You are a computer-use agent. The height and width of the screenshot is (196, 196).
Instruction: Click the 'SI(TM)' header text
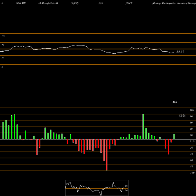[x=74, y=3]
